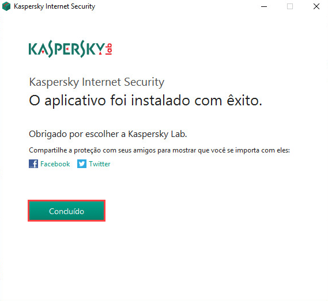Click the heading 'O aplicativo foi instalado'
This screenshot has width=328, height=301.
(x=110, y=101)
